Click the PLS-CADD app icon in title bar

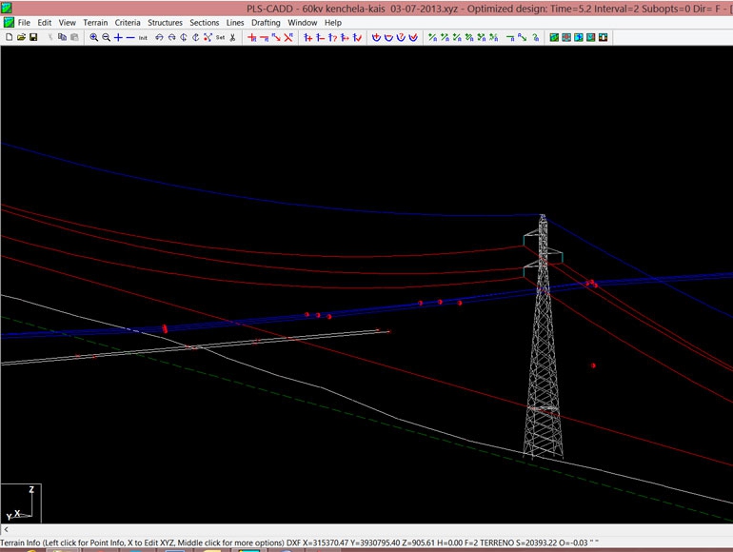pos(6,8)
